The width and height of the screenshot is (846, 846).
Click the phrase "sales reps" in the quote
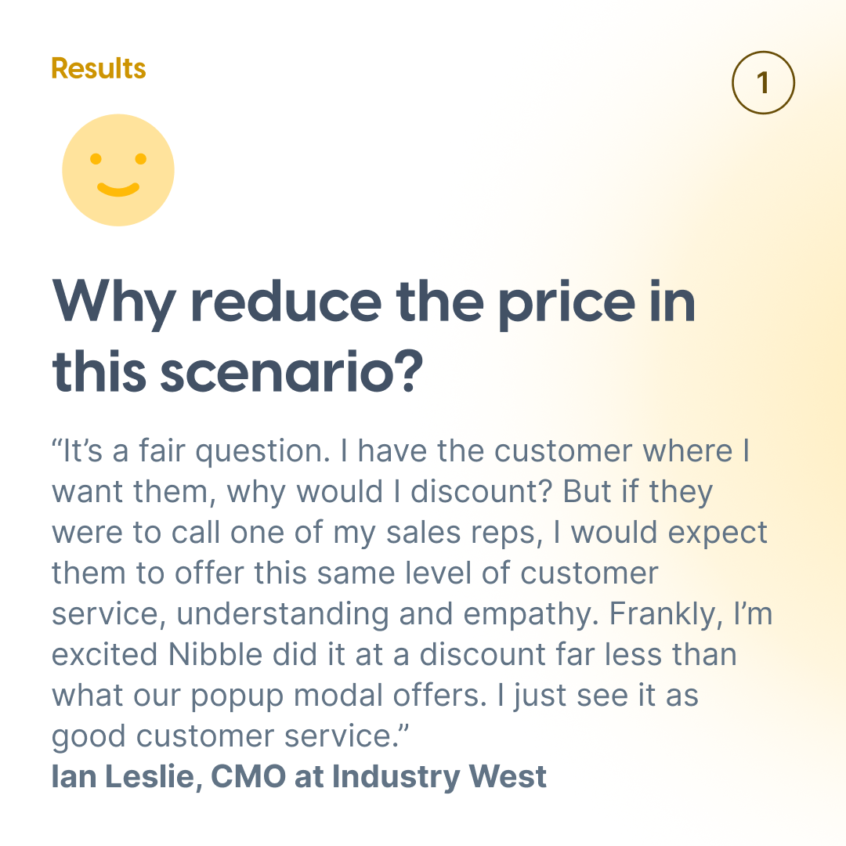click(464, 533)
